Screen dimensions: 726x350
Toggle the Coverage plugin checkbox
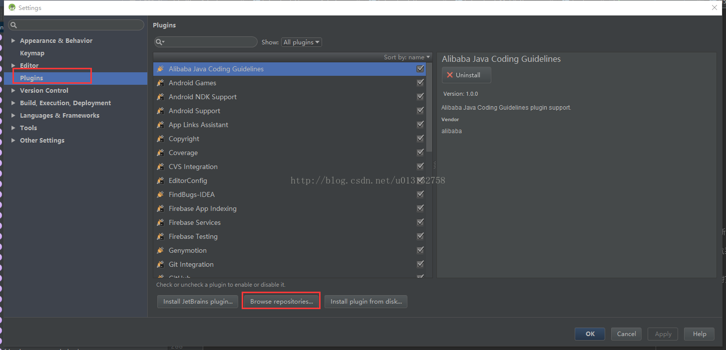[420, 153]
